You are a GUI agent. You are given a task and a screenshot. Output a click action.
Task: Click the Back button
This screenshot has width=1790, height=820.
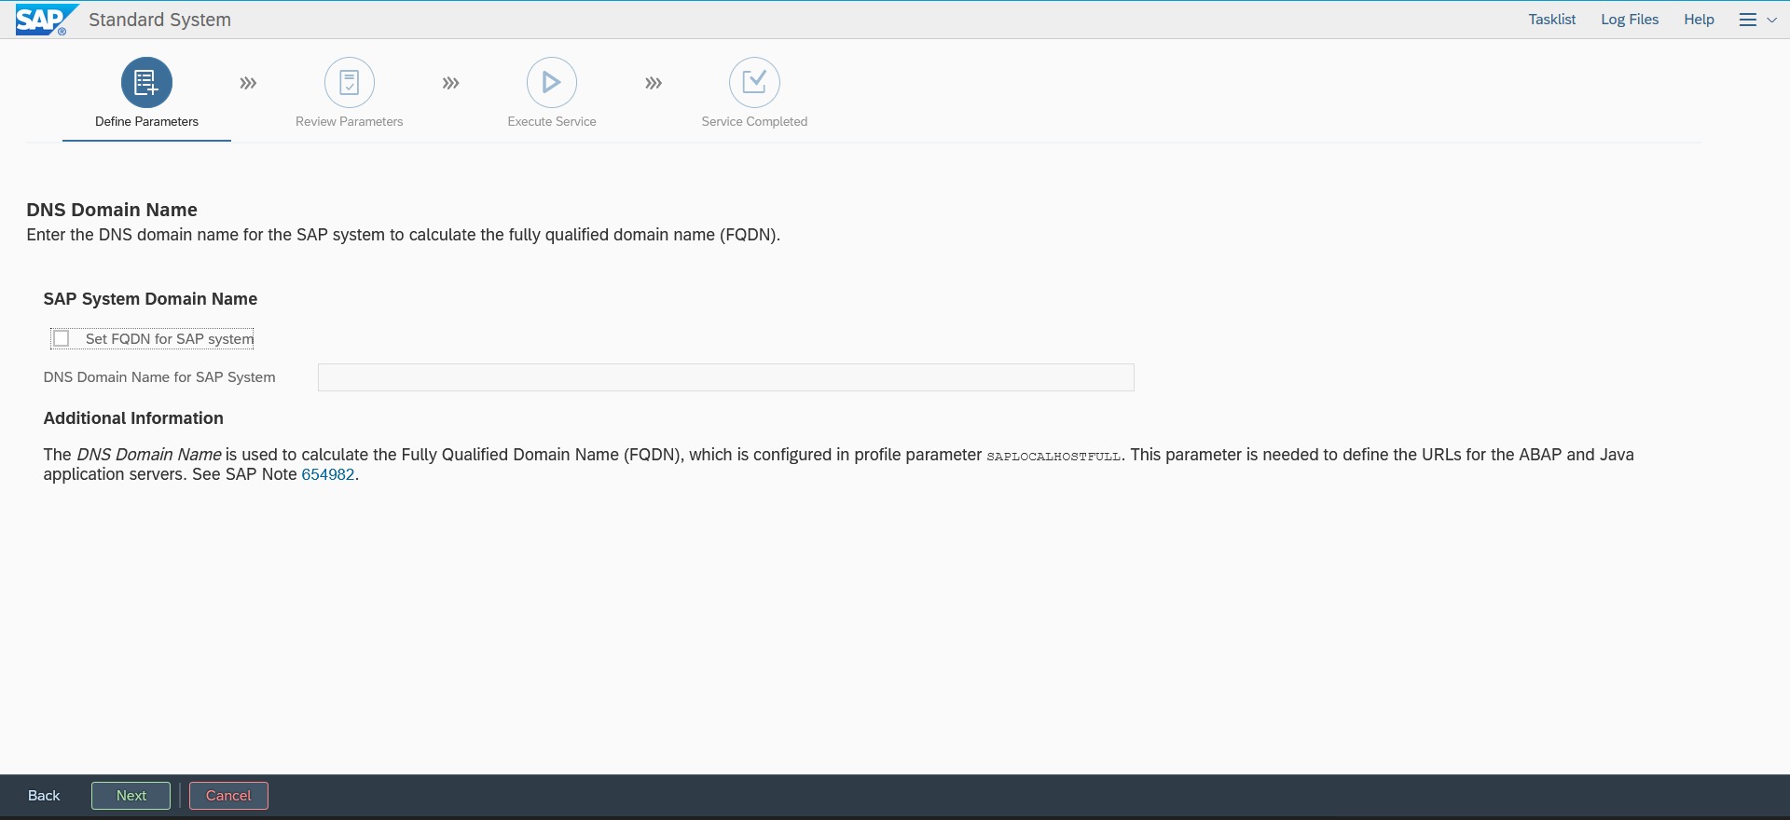pyautogui.click(x=44, y=796)
